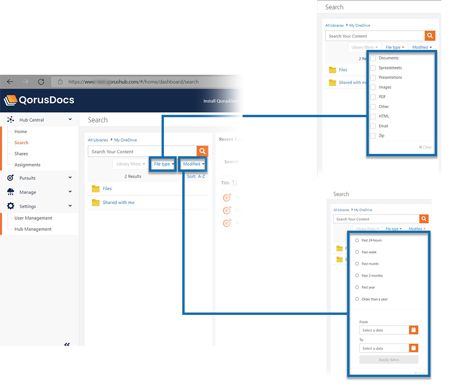Open Assignments in the sidebar
Image resolution: width=471 pixels, height=385 pixels.
27,165
